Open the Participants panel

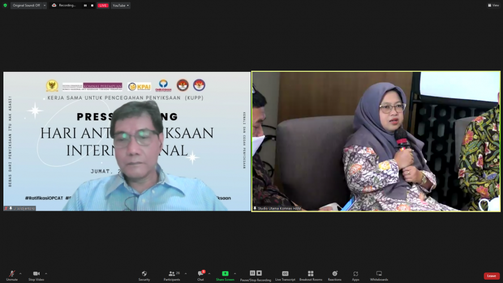[x=171, y=274]
